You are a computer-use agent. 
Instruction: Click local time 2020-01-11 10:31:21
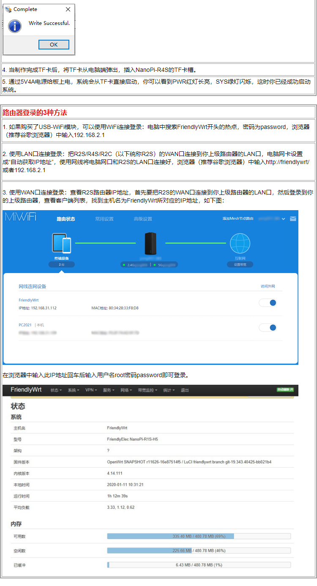(126, 485)
